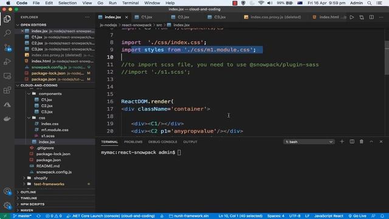Screen dimensions: 389x219
Task: Expand the Timeline section
Action: click(x=29, y=198)
